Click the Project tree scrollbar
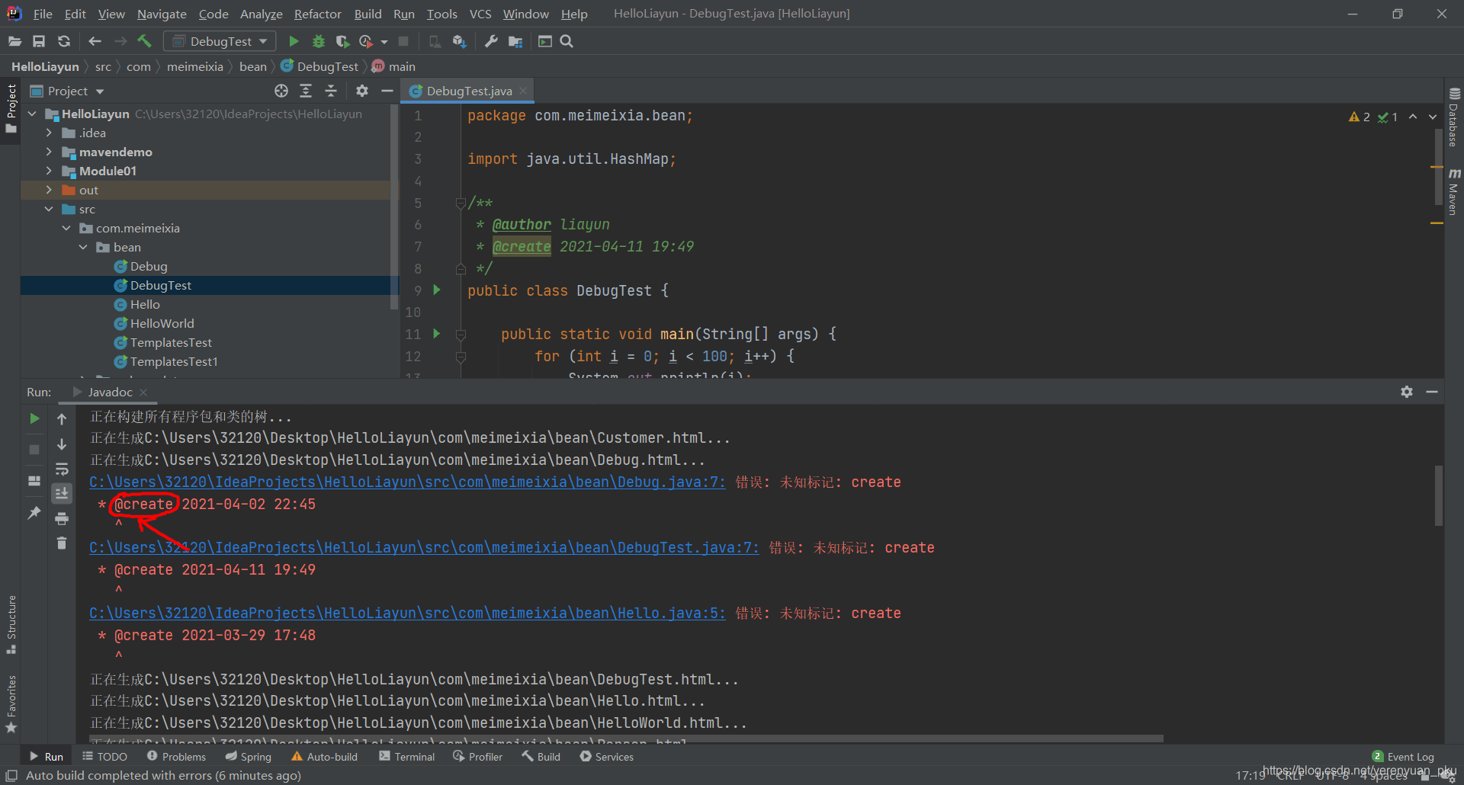This screenshot has height=785, width=1464. (394, 207)
